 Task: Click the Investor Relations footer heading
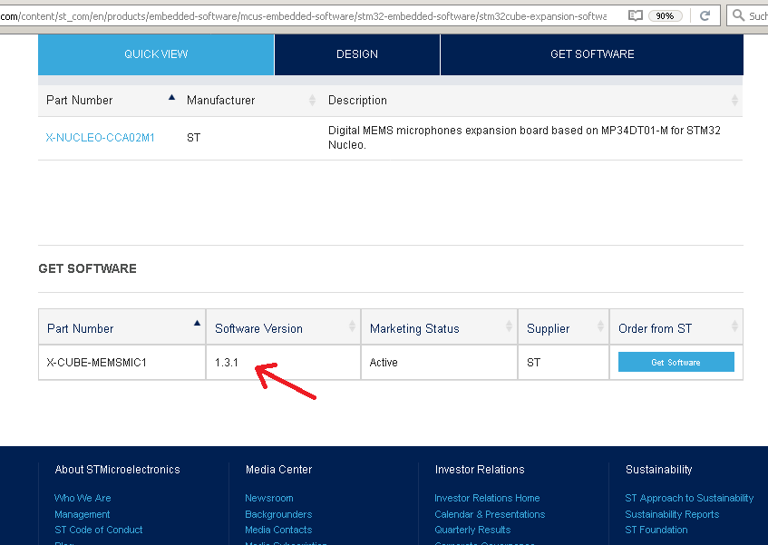click(480, 470)
